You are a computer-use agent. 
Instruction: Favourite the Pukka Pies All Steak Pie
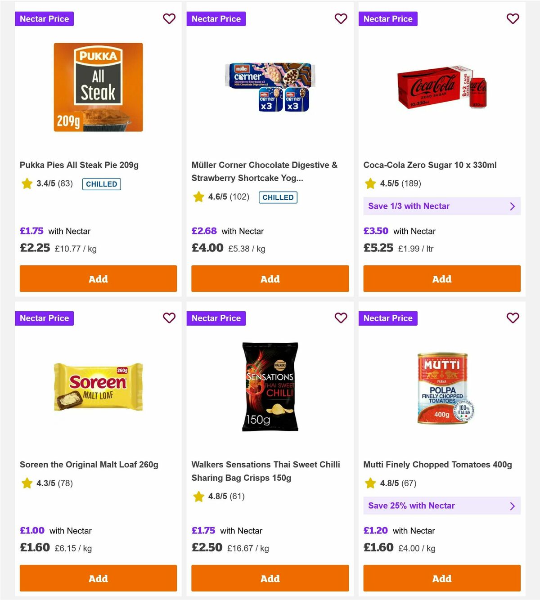pos(169,19)
